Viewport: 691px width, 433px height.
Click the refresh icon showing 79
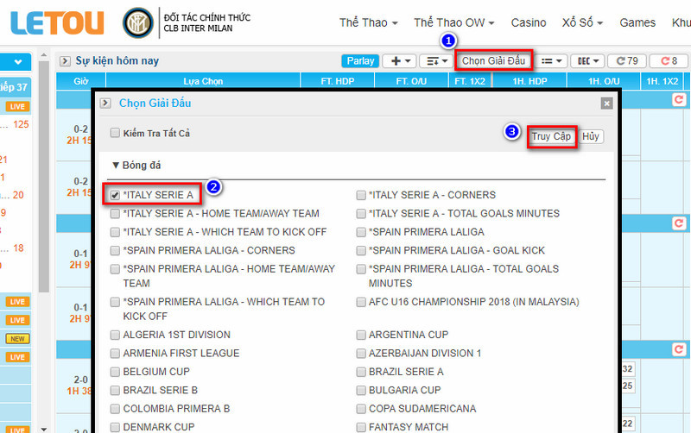pos(627,61)
